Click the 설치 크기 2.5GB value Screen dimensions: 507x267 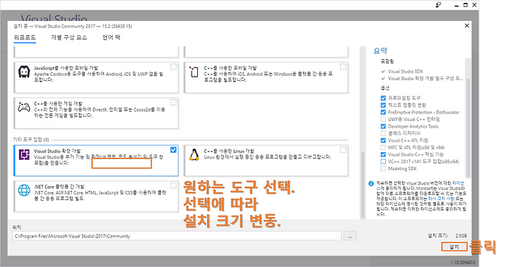[461, 235]
